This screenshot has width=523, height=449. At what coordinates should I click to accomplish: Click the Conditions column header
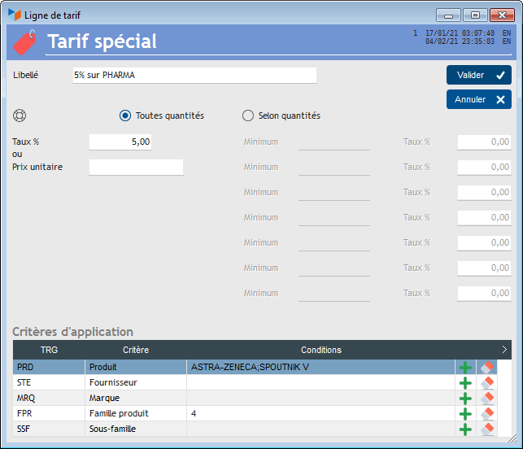click(320, 350)
